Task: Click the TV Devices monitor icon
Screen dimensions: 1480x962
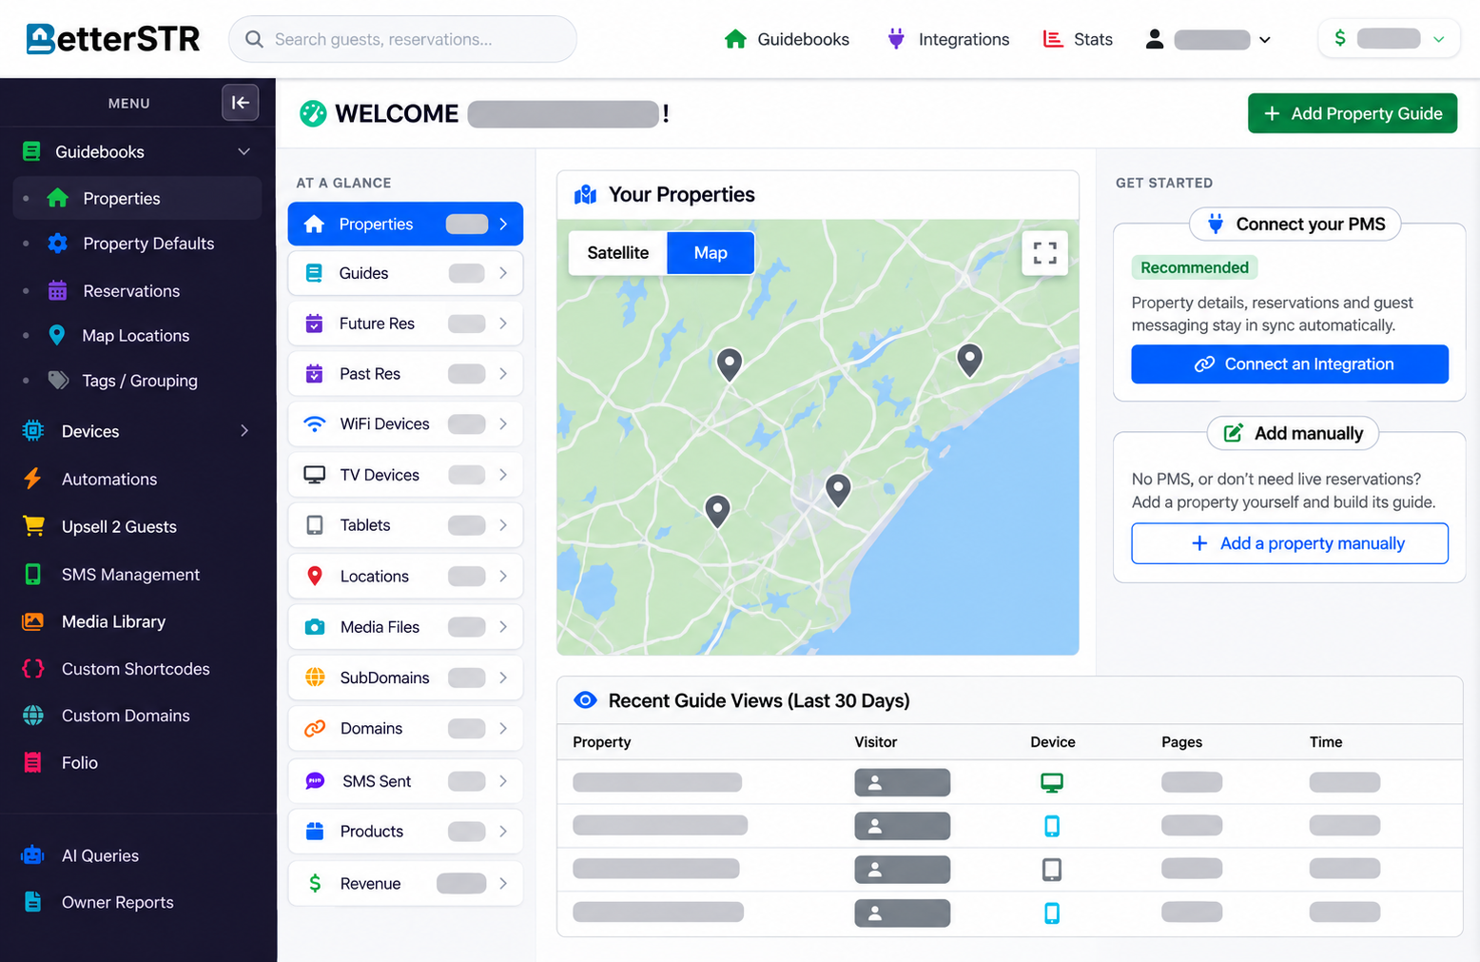Action: (314, 475)
